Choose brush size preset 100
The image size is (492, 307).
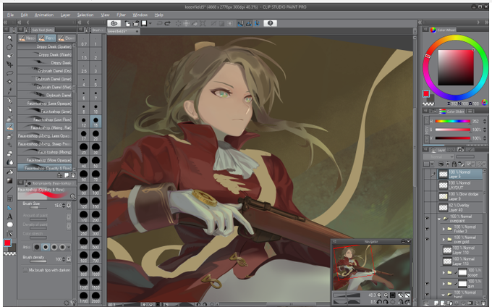point(96,189)
